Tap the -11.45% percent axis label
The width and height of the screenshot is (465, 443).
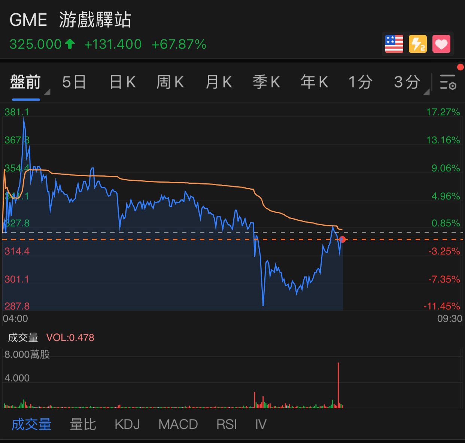[442, 306]
